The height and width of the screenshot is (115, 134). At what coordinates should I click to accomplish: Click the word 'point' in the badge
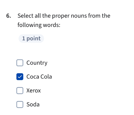click(33, 39)
